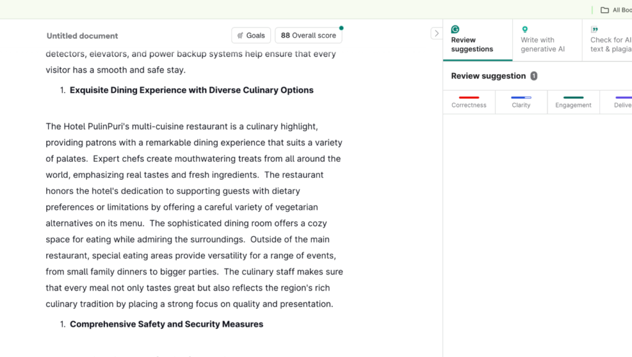This screenshot has width=632, height=357.
Task: Click the Comprehensive Safety and Security heading
Action: click(166, 324)
